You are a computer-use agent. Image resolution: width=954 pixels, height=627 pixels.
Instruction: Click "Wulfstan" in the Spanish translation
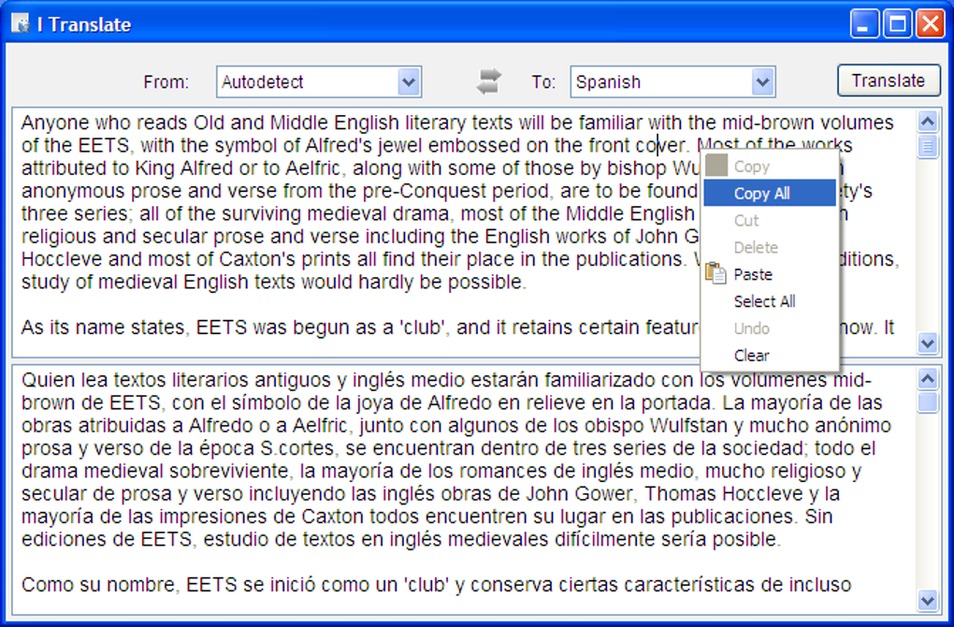pos(688,426)
